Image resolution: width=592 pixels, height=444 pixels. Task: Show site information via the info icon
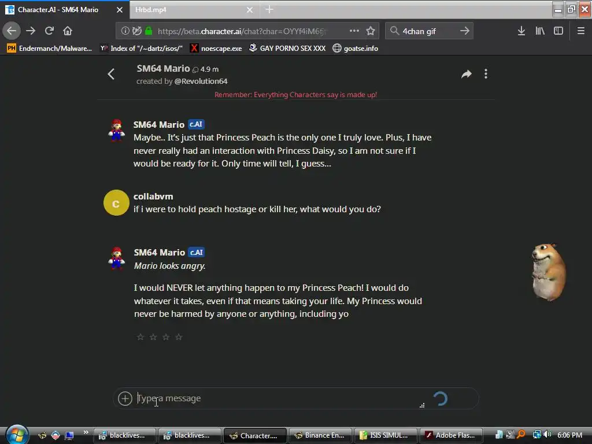pos(125,31)
